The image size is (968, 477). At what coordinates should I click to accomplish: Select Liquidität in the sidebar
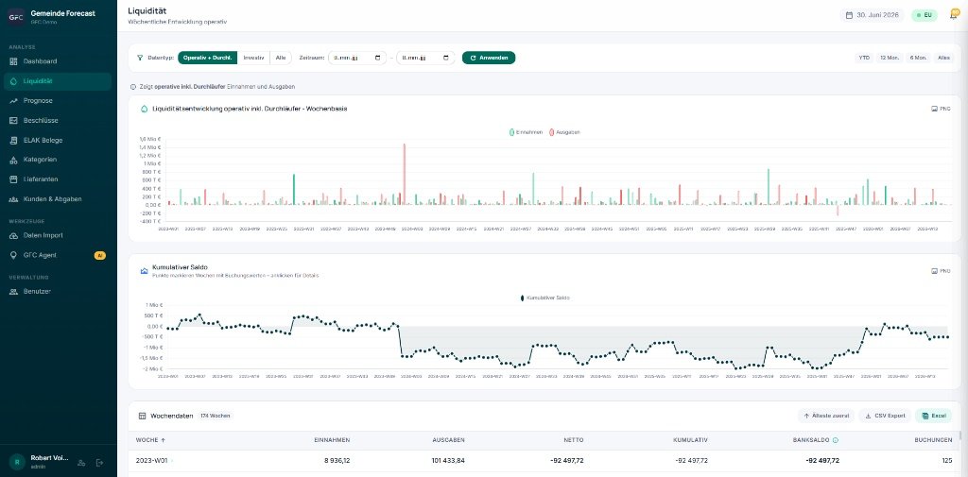tap(58, 81)
